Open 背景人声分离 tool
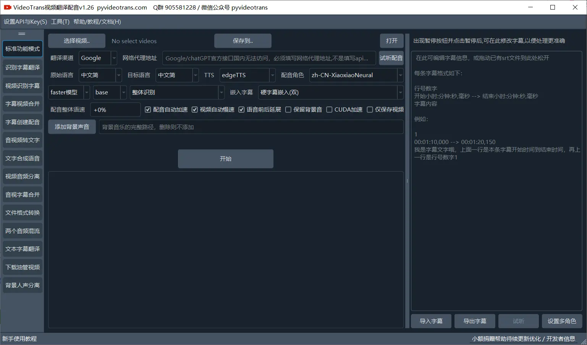 pos(23,285)
